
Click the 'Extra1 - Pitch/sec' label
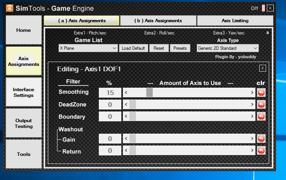coord(90,33)
